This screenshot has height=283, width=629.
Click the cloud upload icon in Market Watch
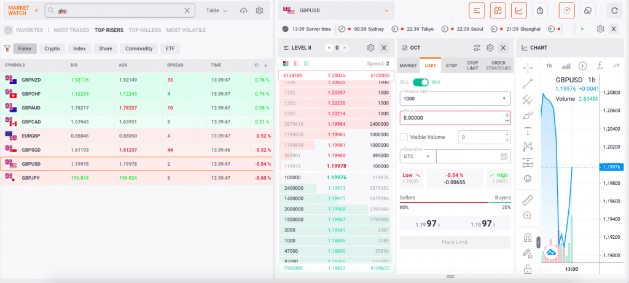(243, 11)
